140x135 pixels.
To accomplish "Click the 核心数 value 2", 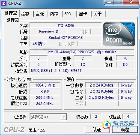I will click(x=96, y=117).
